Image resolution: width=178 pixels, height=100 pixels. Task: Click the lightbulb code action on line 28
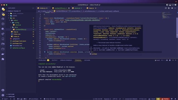(x=45, y=52)
